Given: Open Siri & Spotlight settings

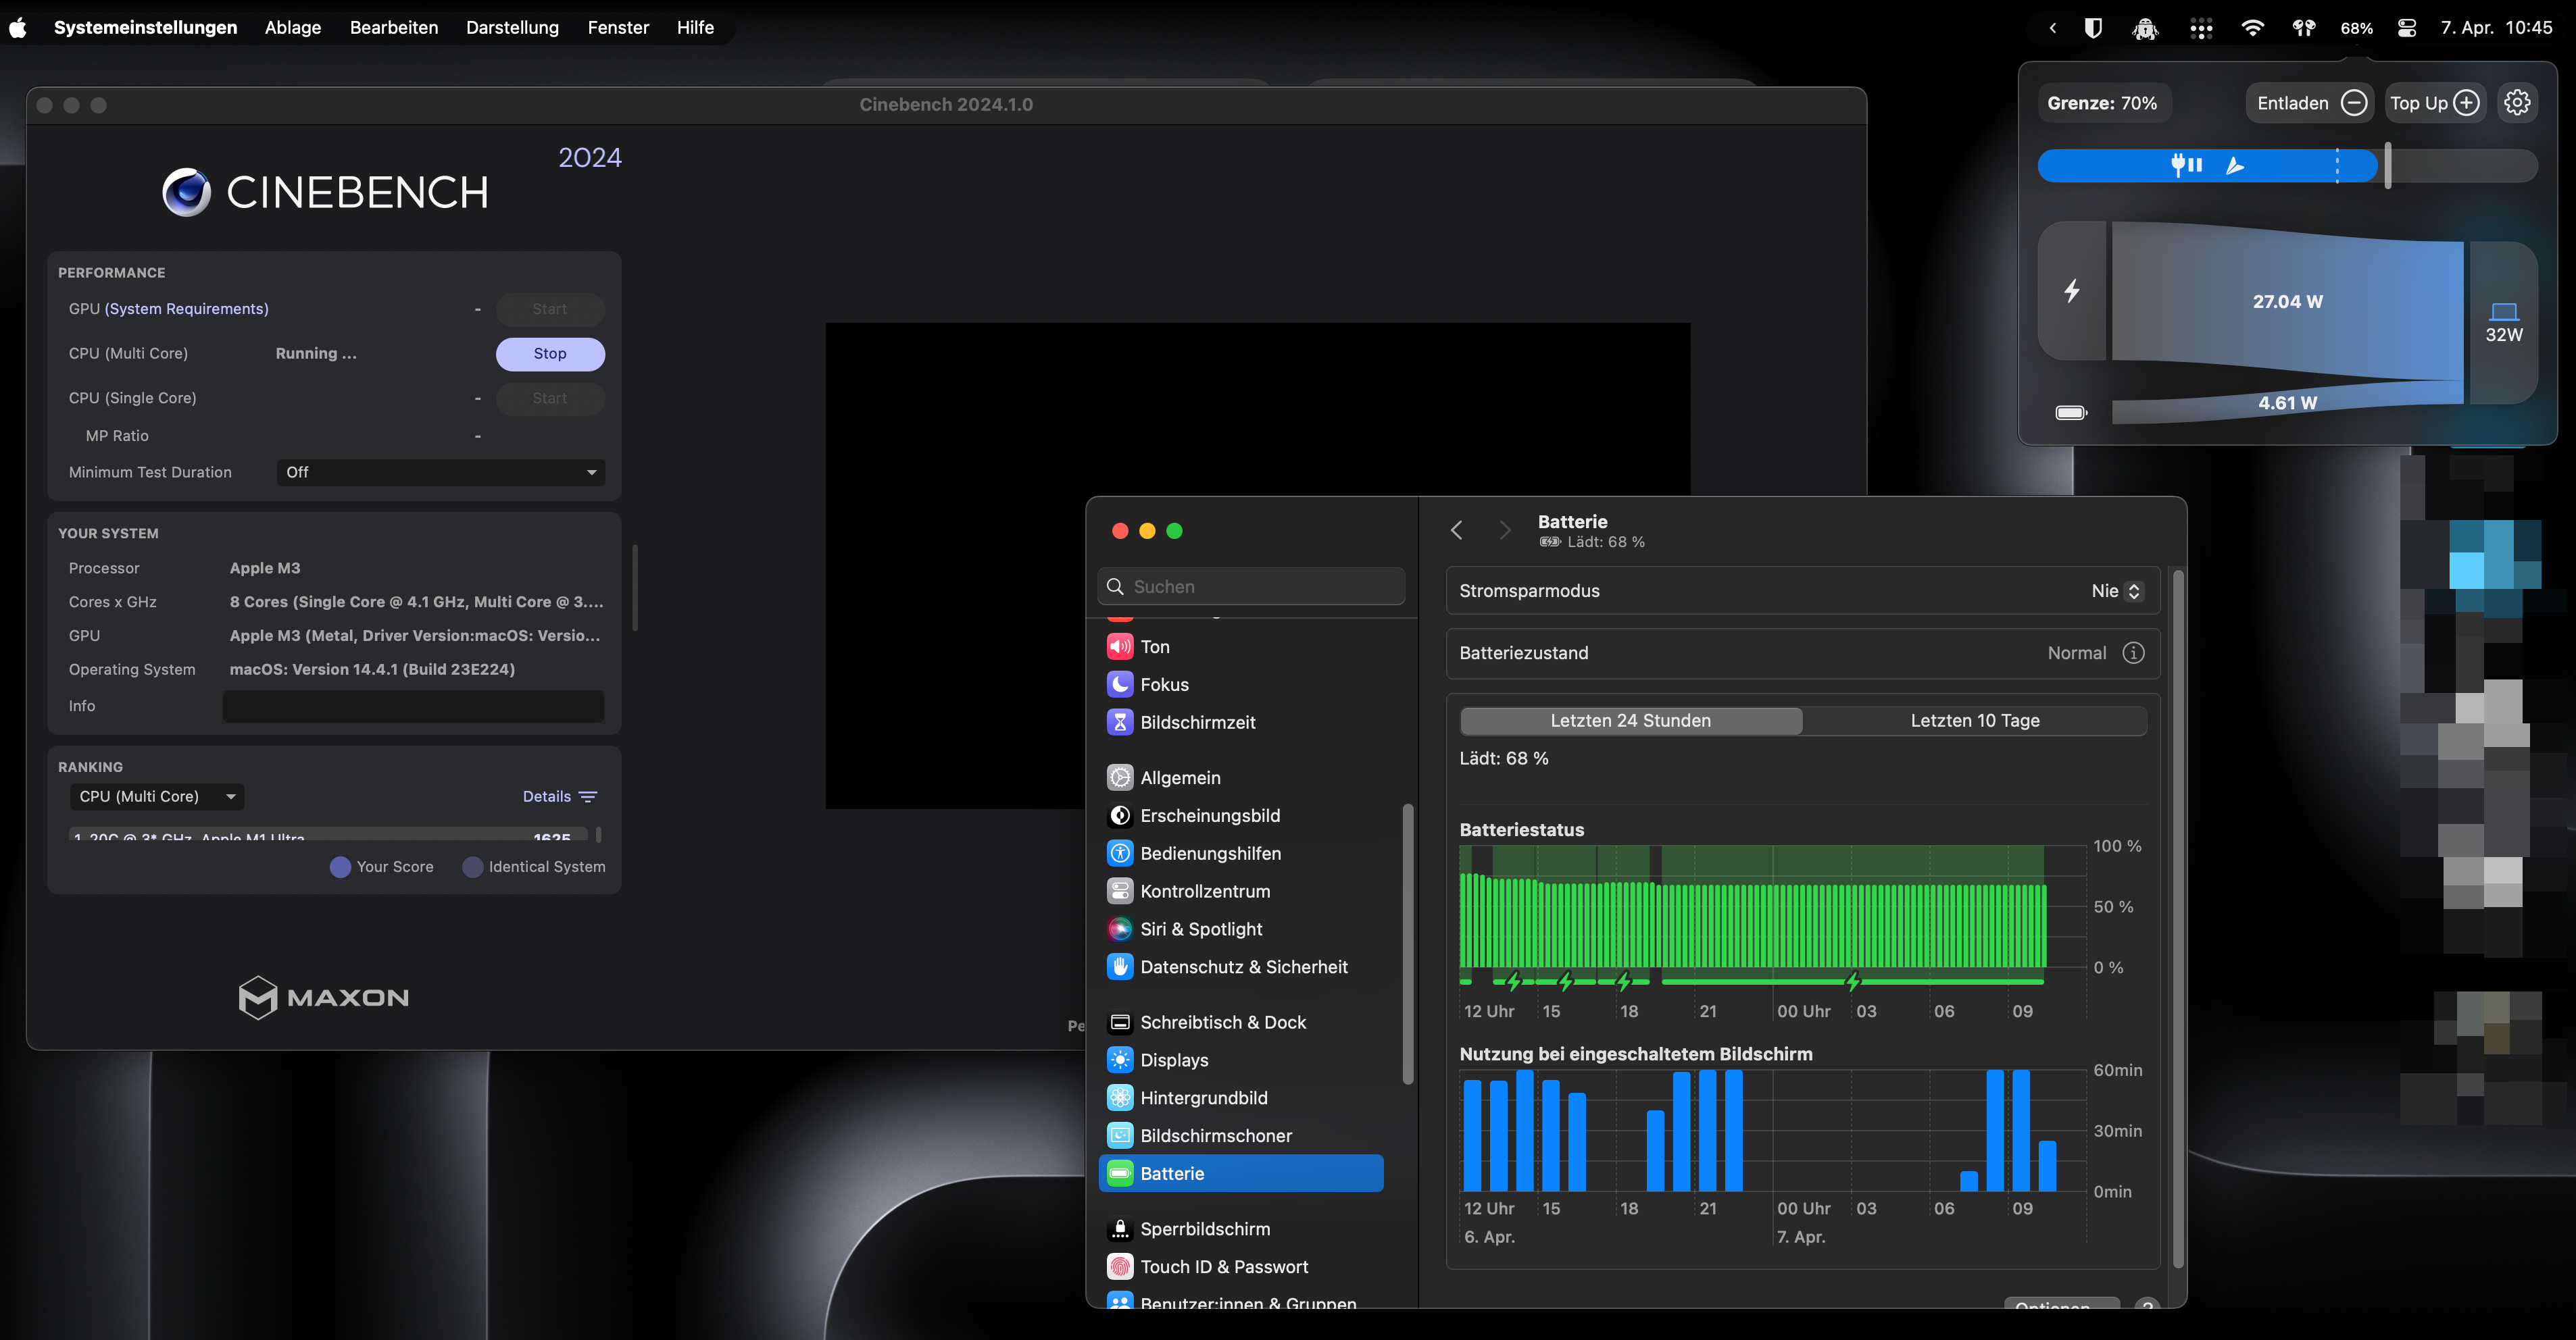Looking at the screenshot, I should coord(1200,929).
